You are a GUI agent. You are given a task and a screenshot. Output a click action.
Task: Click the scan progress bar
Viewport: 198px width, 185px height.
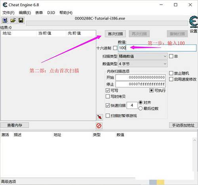pos(107,23)
